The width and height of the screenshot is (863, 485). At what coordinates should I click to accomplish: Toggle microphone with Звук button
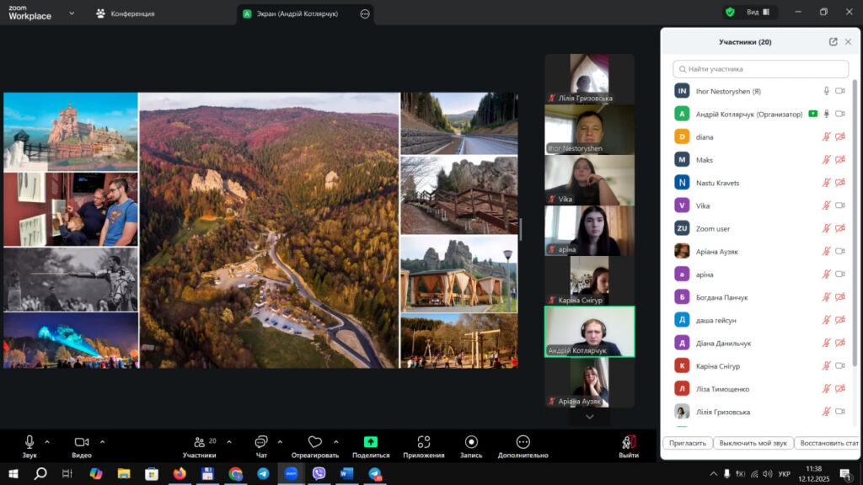point(29,442)
